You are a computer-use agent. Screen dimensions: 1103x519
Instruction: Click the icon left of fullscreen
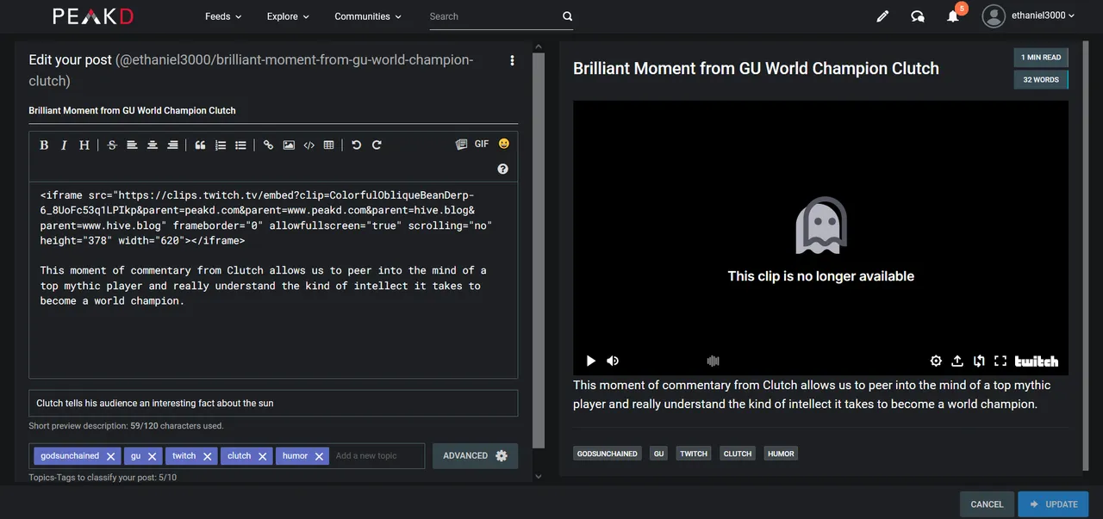tap(979, 361)
